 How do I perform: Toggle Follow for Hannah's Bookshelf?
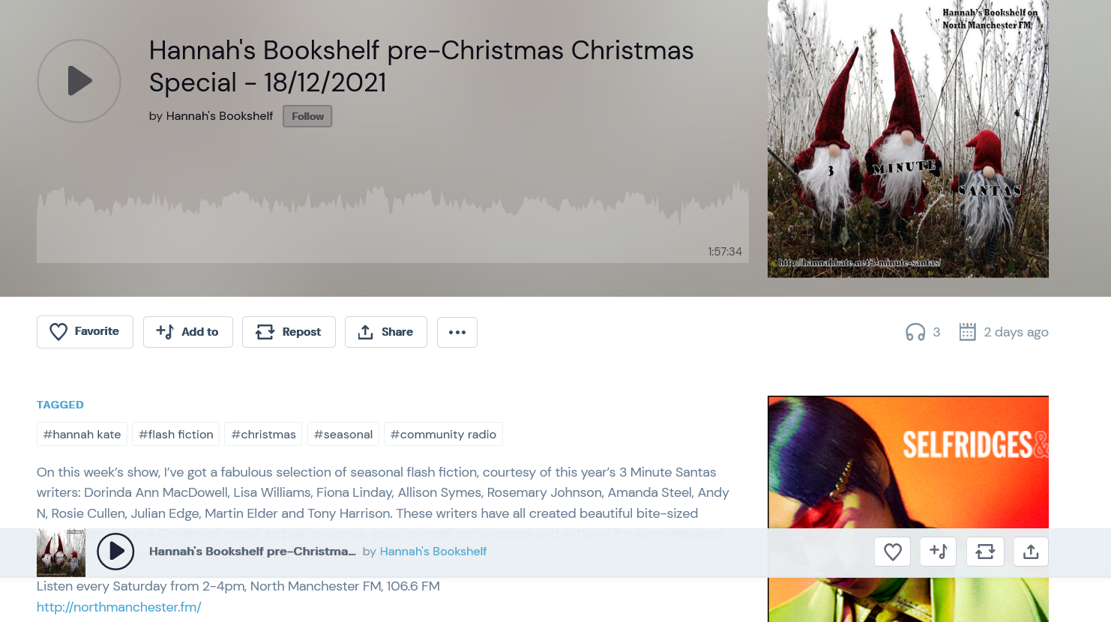tap(307, 116)
